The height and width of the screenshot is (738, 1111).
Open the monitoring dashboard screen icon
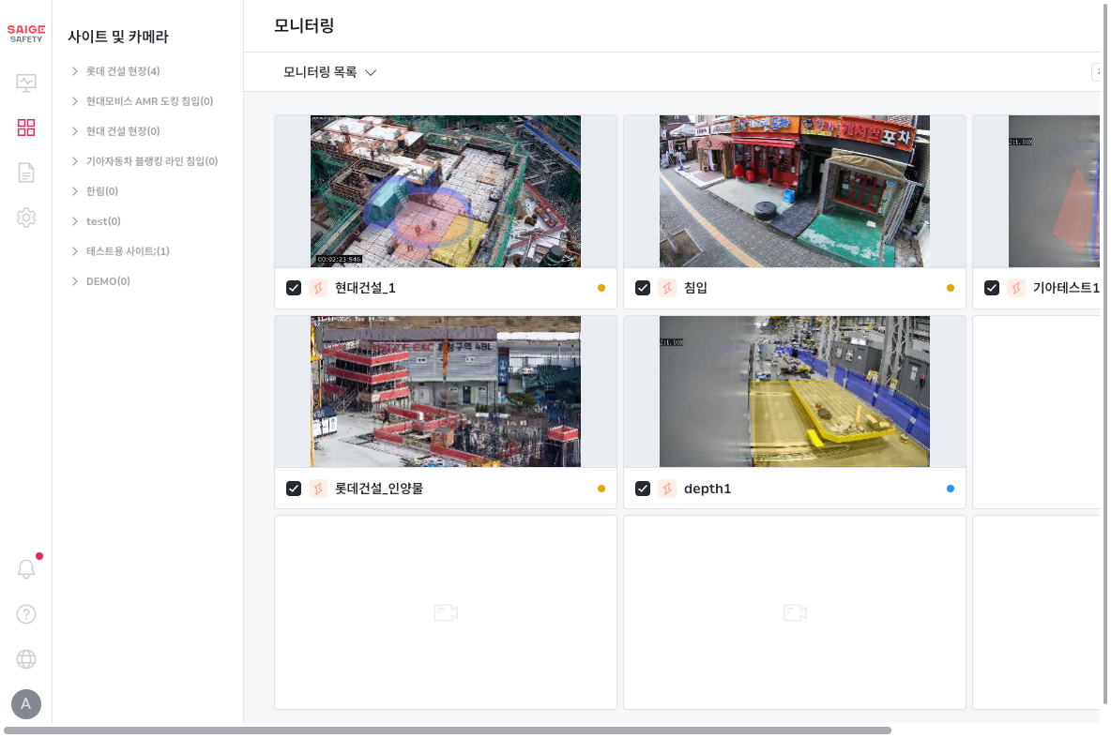click(x=26, y=83)
